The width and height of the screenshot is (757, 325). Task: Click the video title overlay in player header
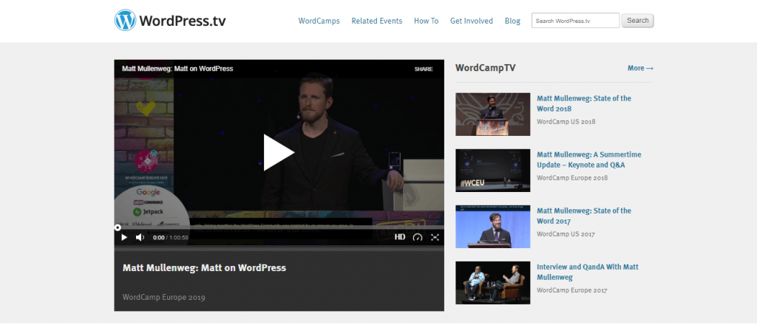tap(177, 69)
